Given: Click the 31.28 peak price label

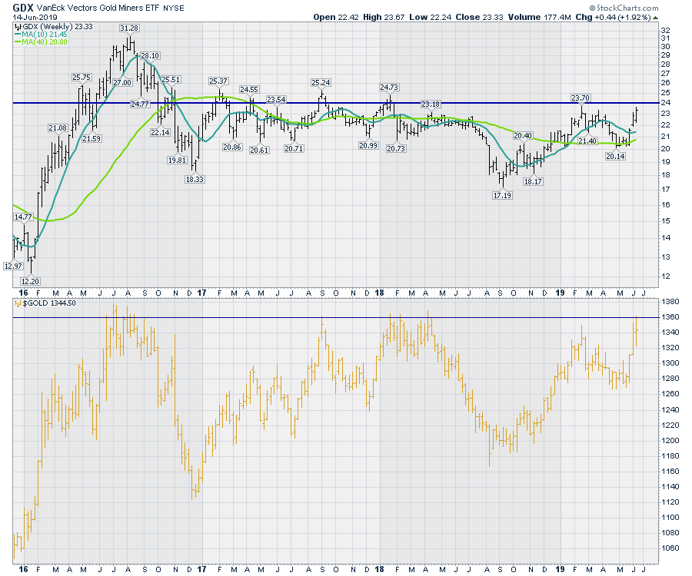Looking at the screenshot, I should click(129, 28).
